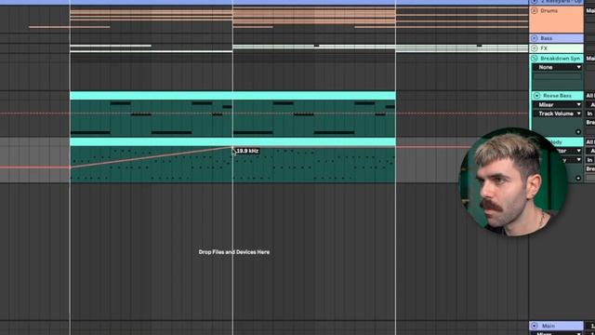The image size is (595, 335).
Task: Select the Reese Bass clip header bar
Action: pos(232,95)
